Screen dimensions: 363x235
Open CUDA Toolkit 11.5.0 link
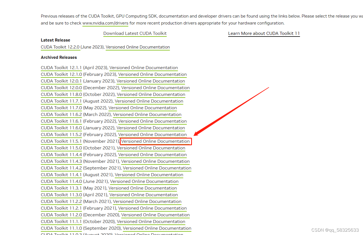coord(61,148)
